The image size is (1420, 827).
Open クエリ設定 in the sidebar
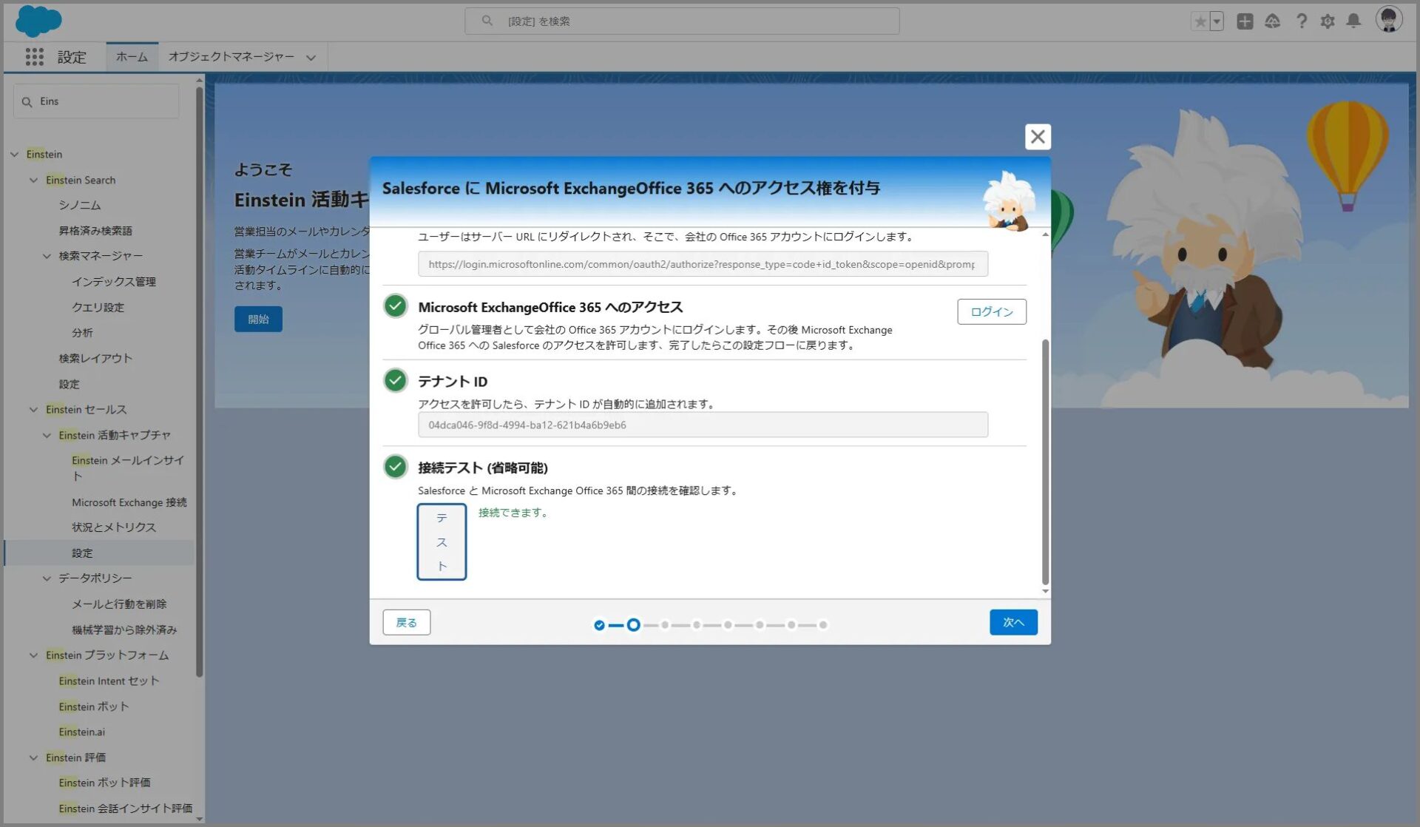pyautogui.click(x=98, y=307)
